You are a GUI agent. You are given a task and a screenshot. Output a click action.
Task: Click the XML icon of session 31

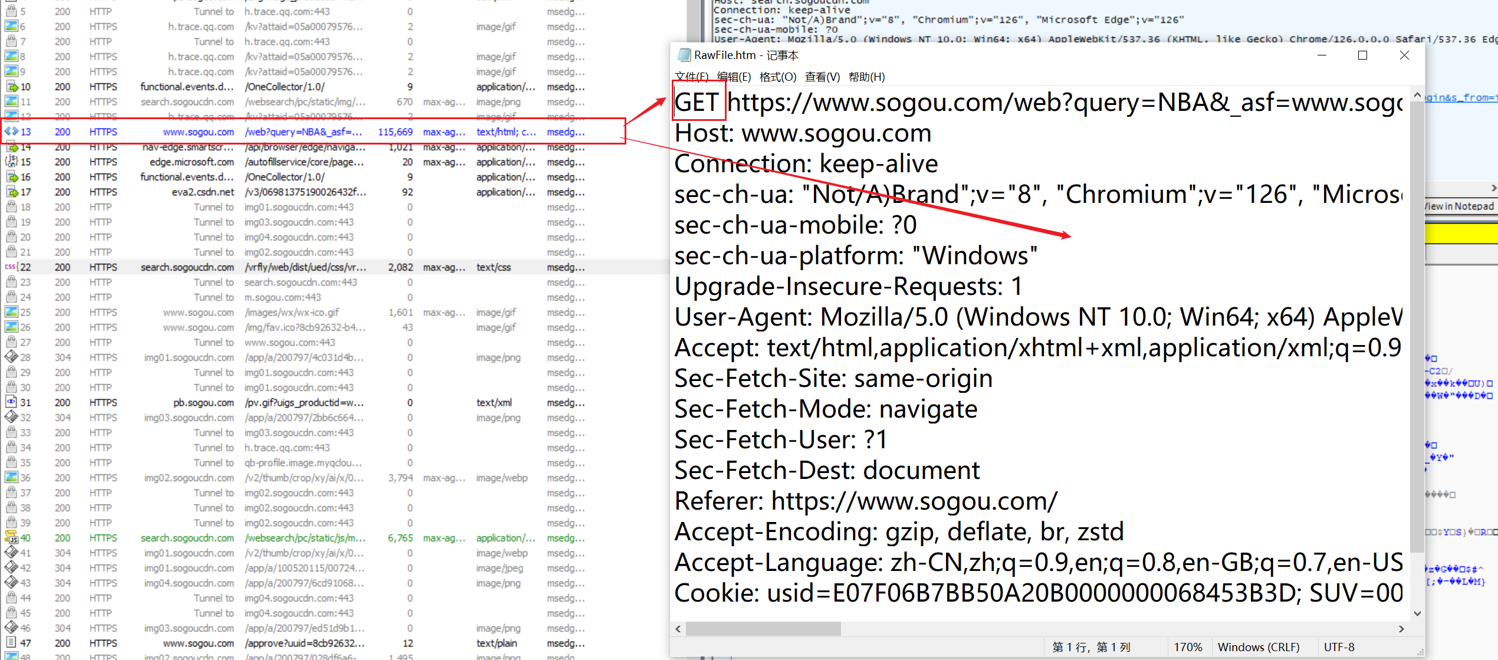[11, 402]
